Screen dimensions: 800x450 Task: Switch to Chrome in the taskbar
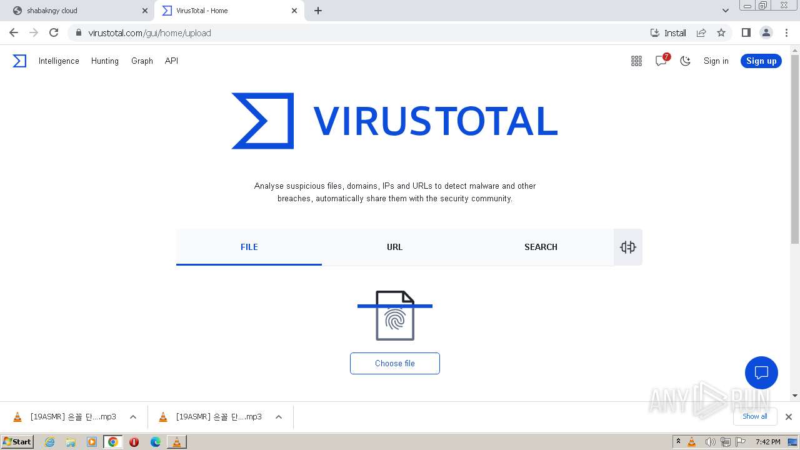112,442
